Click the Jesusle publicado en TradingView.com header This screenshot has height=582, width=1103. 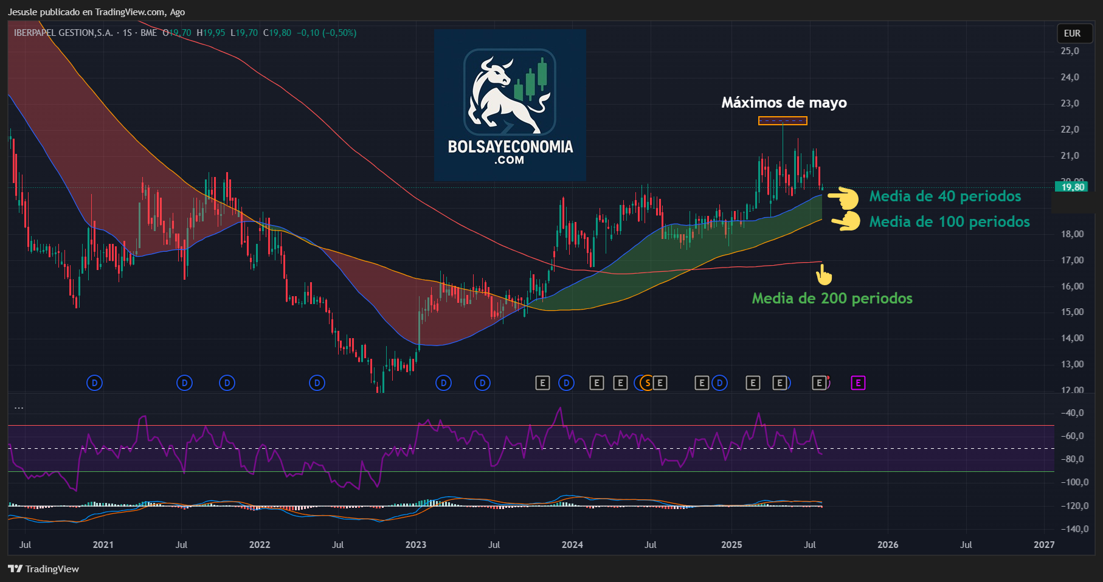click(96, 12)
